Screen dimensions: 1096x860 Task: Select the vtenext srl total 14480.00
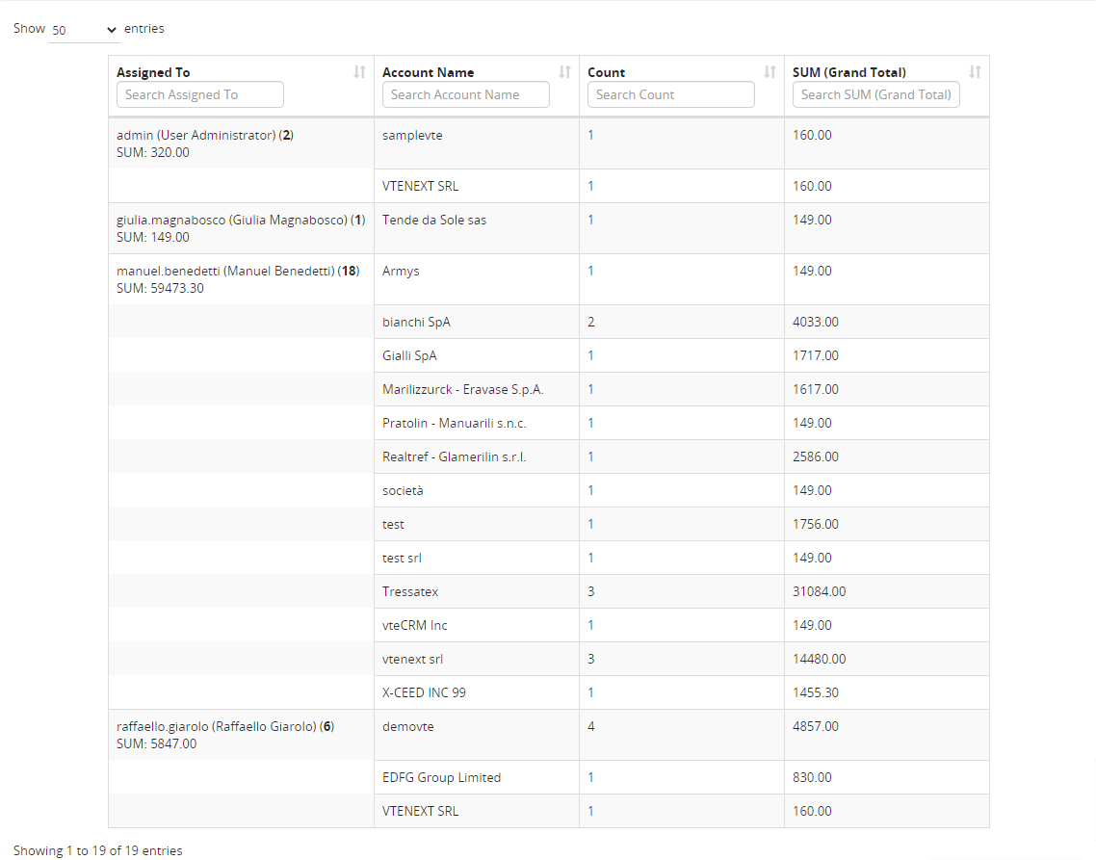(819, 660)
